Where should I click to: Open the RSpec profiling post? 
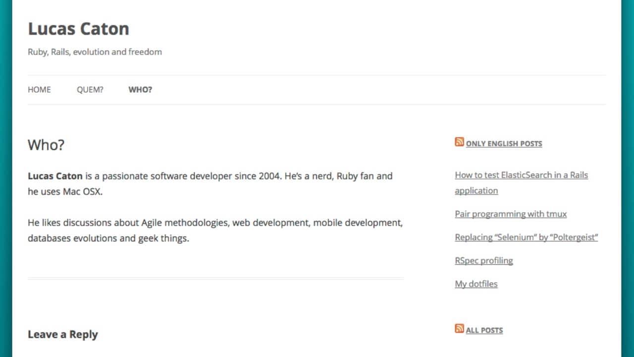pos(483,261)
